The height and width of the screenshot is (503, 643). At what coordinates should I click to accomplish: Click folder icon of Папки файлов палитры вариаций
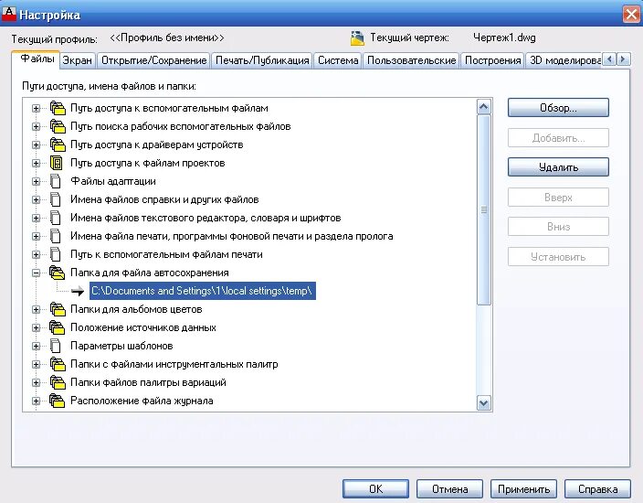click(58, 382)
